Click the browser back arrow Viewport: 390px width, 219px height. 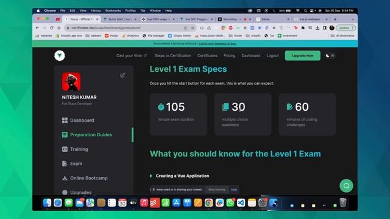(37, 28)
